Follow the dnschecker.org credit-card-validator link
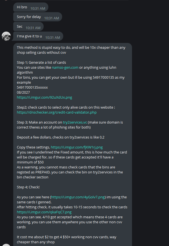Screen dimensions: 169x246 (57, 112)
